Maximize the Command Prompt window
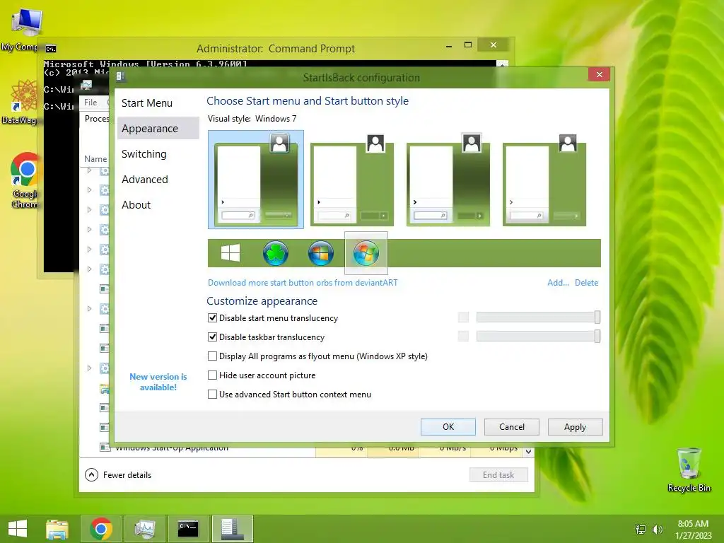The image size is (724, 543). point(468,45)
